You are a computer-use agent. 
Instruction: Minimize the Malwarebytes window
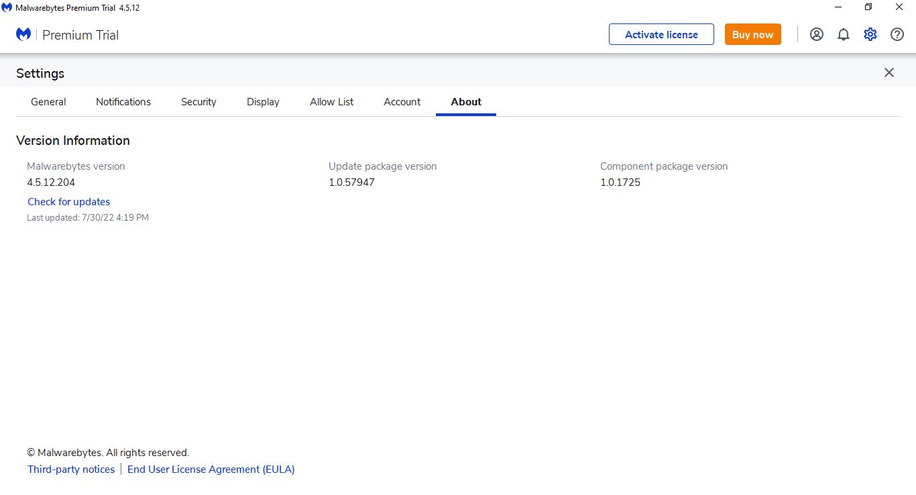[x=838, y=7]
